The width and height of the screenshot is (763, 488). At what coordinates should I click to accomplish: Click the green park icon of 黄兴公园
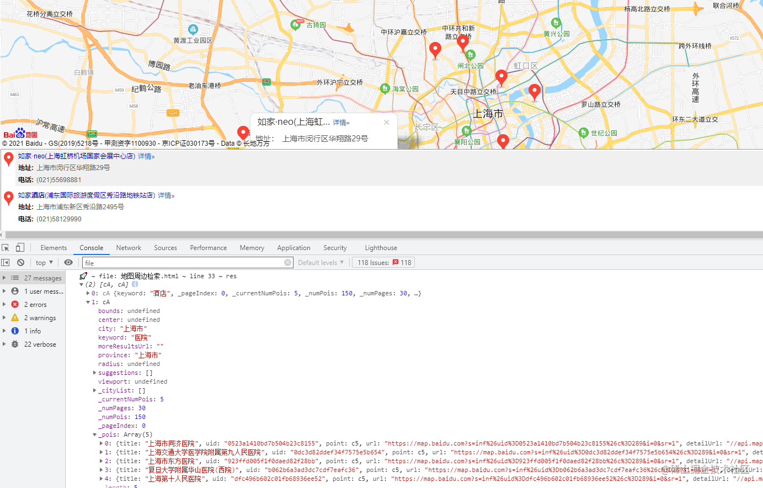tap(556, 23)
